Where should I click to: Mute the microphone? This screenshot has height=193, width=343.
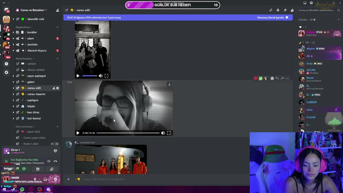coord(35,179)
